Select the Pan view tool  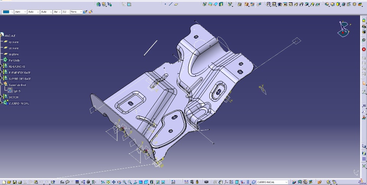tap(114, 182)
